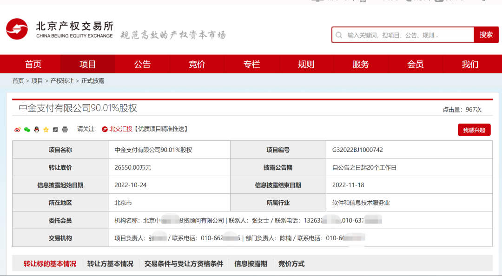Open the 专栏 nav menu

click(251, 64)
